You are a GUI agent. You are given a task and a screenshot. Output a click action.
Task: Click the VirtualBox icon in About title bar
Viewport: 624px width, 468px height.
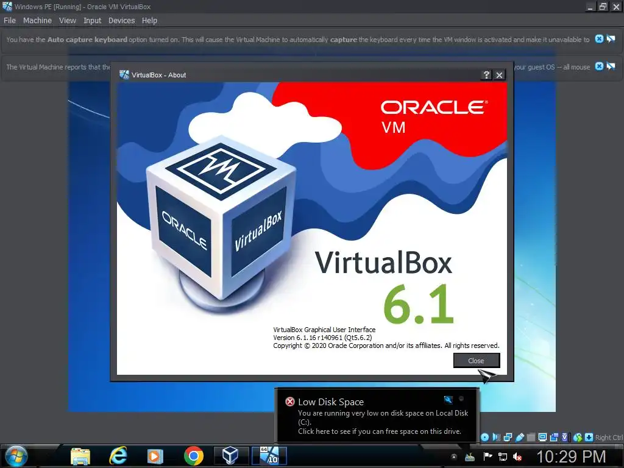(x=124, y=74)
